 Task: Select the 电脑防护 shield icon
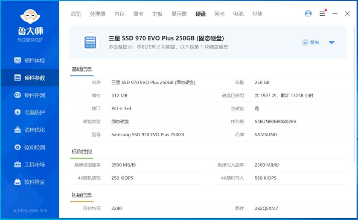pos(17,113)
